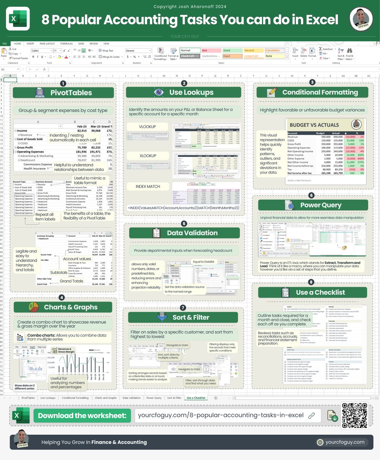
Task: Open the font size 11 dropdown
Action: point(61,51)
